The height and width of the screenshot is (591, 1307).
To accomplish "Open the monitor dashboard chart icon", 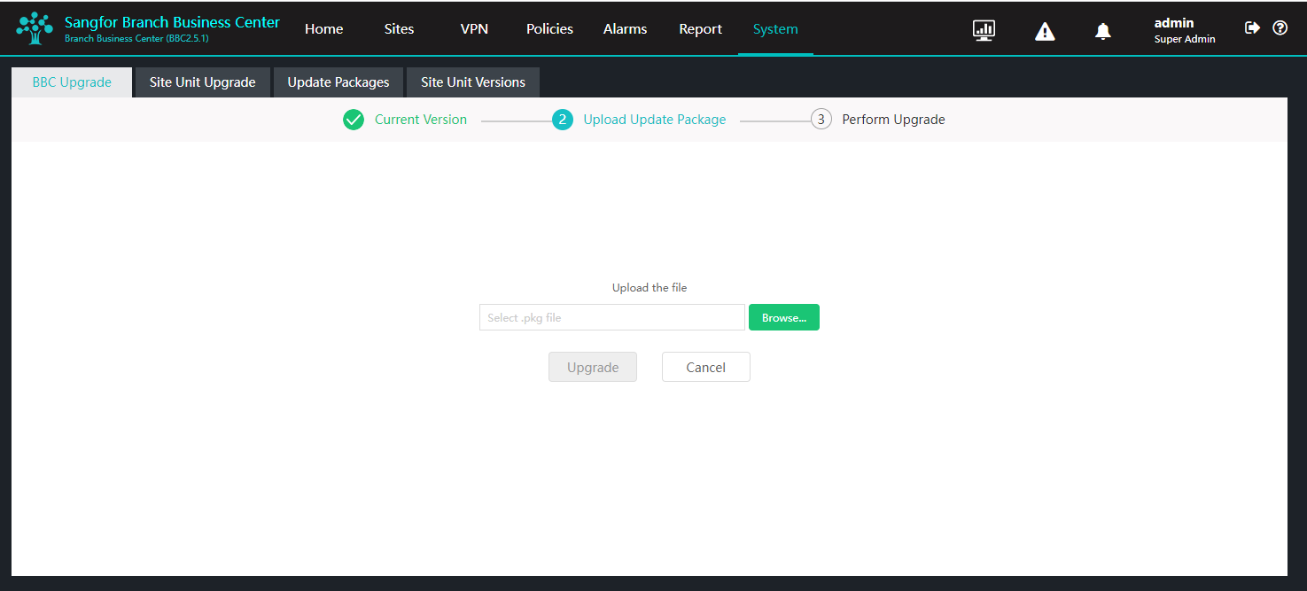I will [x=984, y=30].
